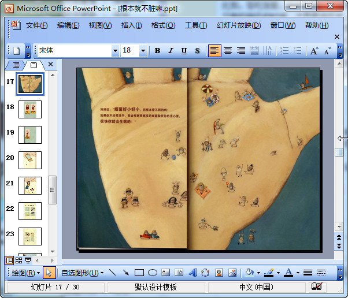
Task: Open the 格式 menu
Action: [164, 25]
